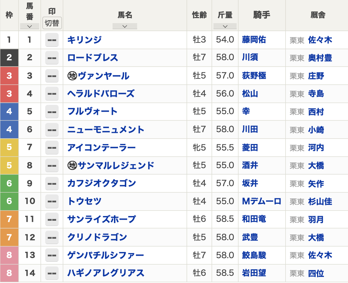Open mark selector for ヴァンヤール row

pyautogui.click(x=52, y=76)
